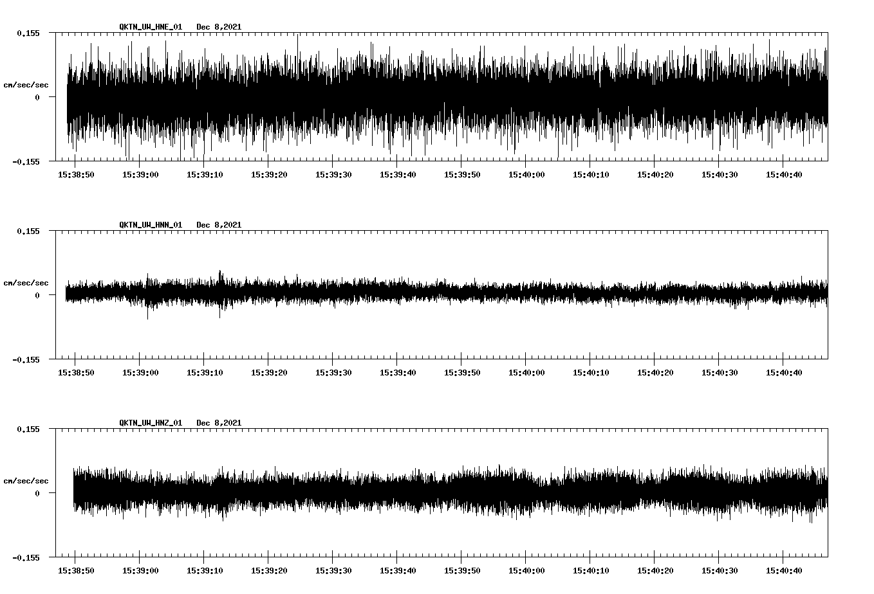Click the 15:39:30 time label under HNE plot
This screenshot has width=874, height=594.
pyautogui.click(x=333, y=175)
